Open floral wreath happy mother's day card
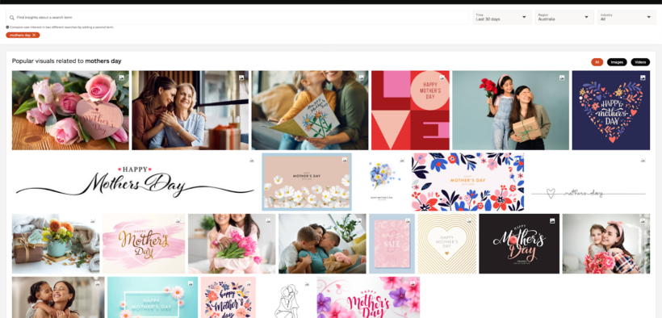 click(228, 297)
